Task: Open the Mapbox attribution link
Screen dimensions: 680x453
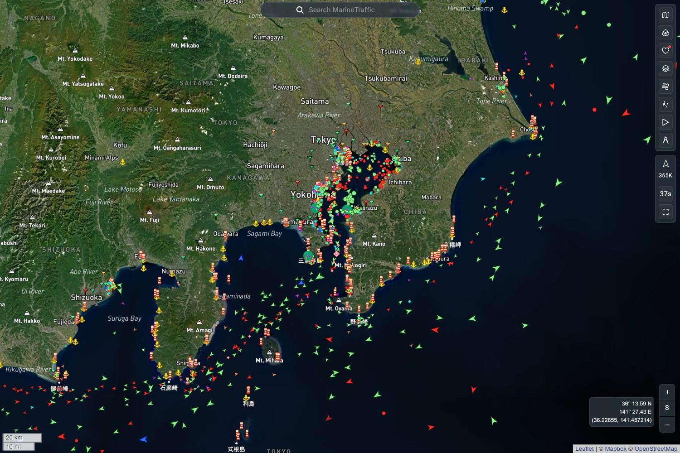Action: tap(616, 449)
